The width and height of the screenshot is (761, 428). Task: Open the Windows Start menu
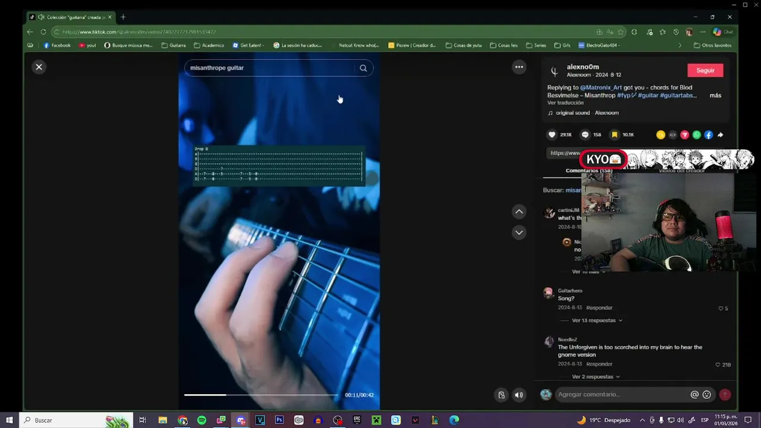click(10, 420)
